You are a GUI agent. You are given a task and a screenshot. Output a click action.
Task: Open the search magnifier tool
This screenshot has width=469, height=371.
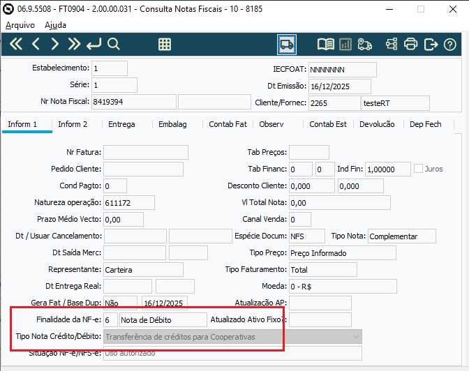114,44
